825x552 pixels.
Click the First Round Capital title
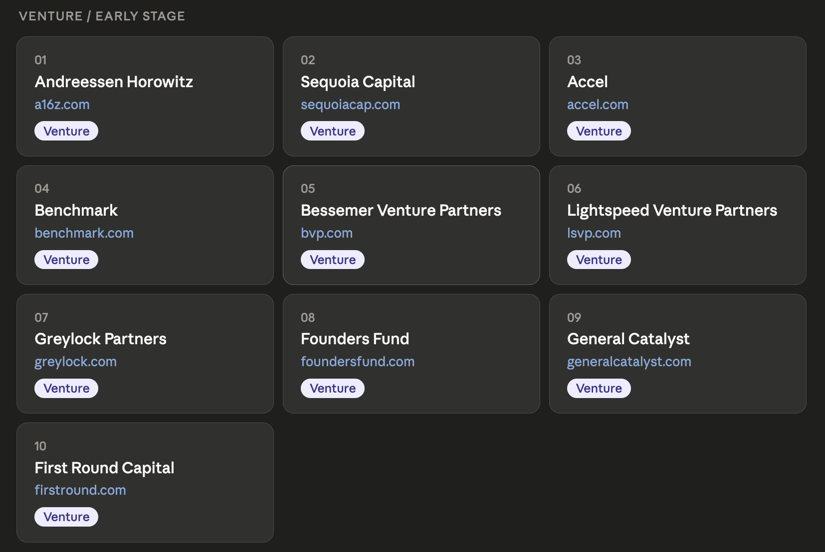click(104, 468)
